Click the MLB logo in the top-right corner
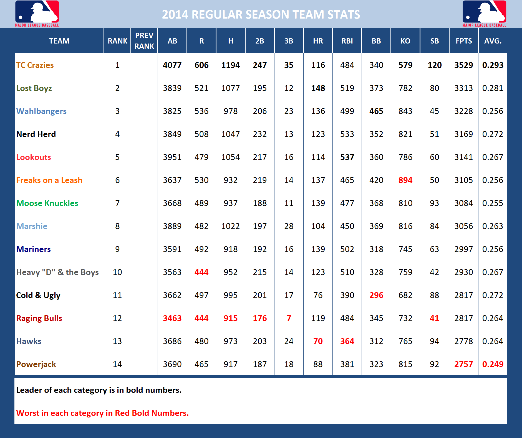 485,14
